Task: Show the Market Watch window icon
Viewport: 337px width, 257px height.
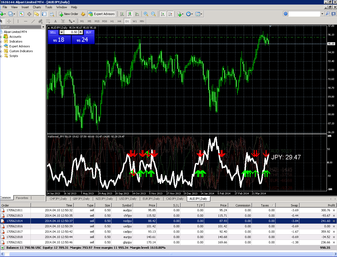Action: point(22,14)
